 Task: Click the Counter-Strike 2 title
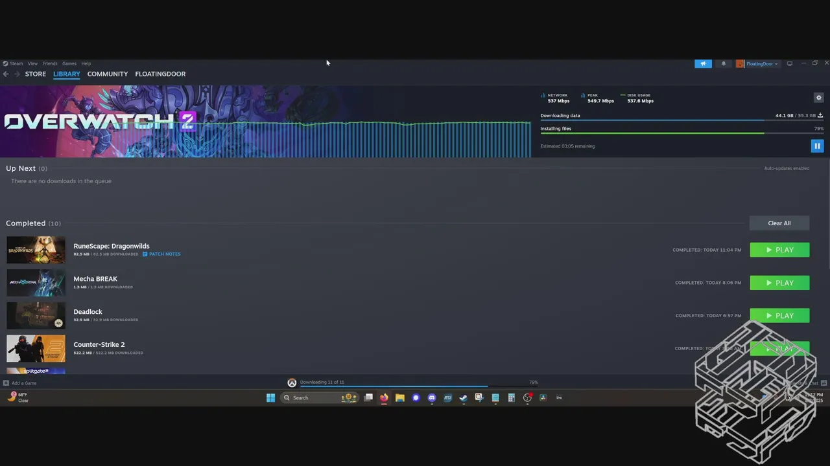click(99, 344)
